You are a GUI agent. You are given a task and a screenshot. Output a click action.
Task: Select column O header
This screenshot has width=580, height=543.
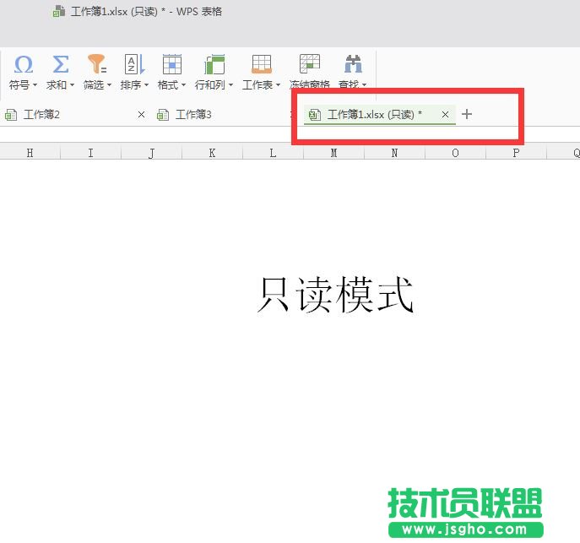click(455, 153)
